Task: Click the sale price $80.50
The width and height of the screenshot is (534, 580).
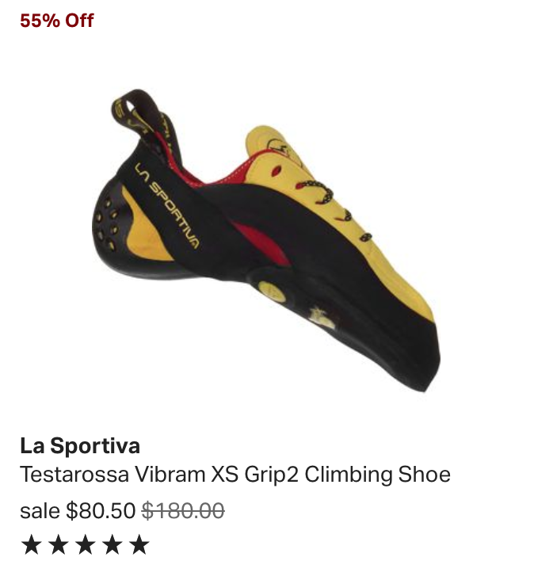Action: coord(101,511)
